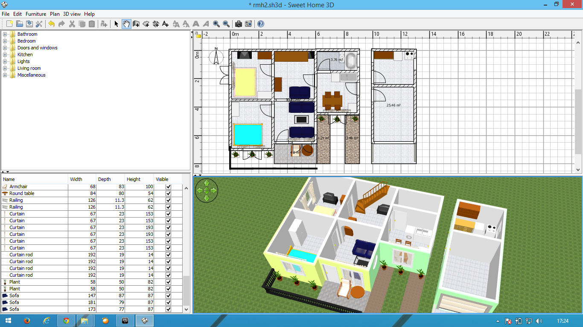Click the Undo arrow icon
Viewport: 583px width, 327px height.
[51, 24]
